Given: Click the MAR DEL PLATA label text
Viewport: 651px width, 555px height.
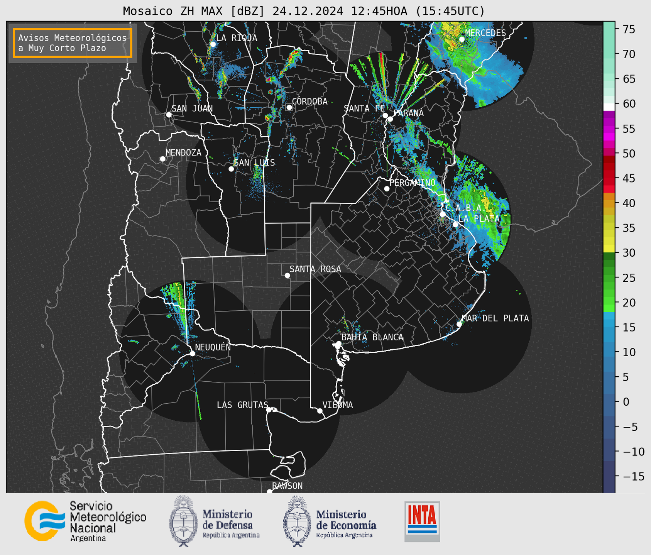Looking at the screenshot, I should coord(495,318).
